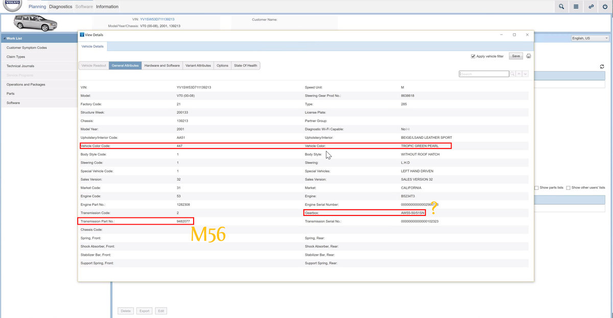Collapse the Work List section

coord(3,38)
